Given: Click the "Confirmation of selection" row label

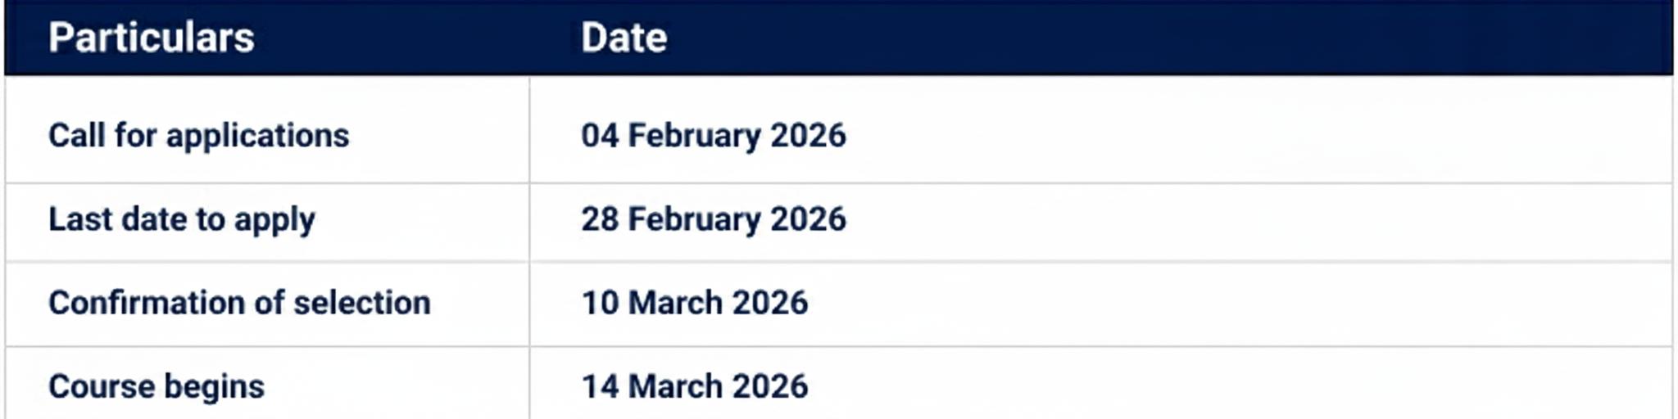Looking at the screenshot, I should [x=239, y=303].
